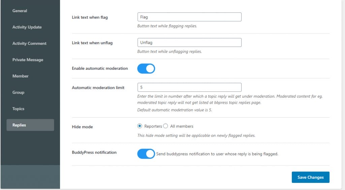Go to Private Message settings
The image size is (345, 190).
[x=28, y=60]
